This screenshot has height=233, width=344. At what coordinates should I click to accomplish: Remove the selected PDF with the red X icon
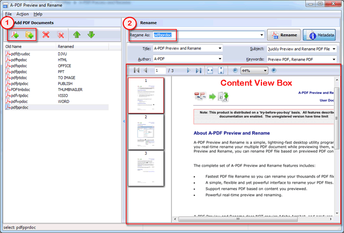[46, 35]
